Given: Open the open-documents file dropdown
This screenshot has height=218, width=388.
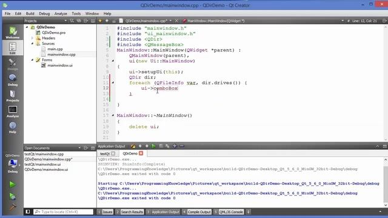Looking at the screenshot, I should [x=170, y=21].
